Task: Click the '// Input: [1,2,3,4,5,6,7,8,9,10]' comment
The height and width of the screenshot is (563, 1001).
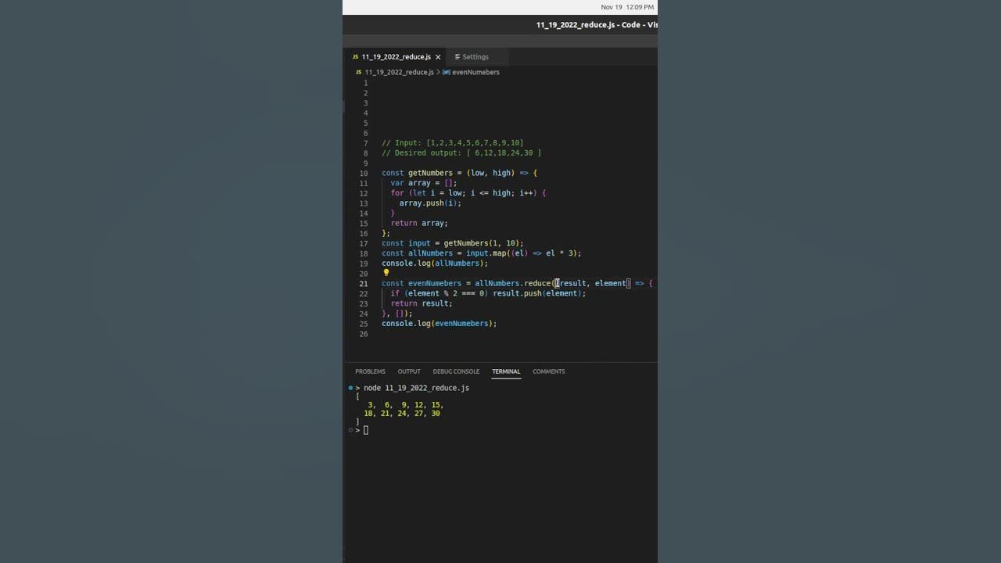Action: pyautogui.click(x=453, y=143)
